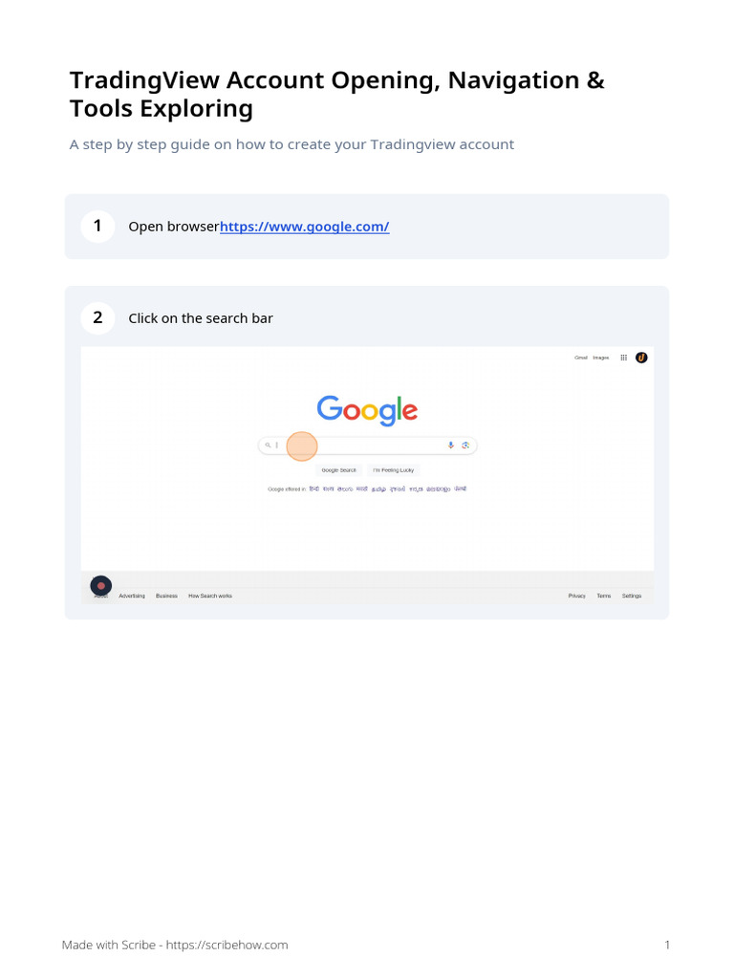The width and height of the screenshot is (734, 979).
Task: Open the Google apps grid icon
Action: click(x=624, y=358)
